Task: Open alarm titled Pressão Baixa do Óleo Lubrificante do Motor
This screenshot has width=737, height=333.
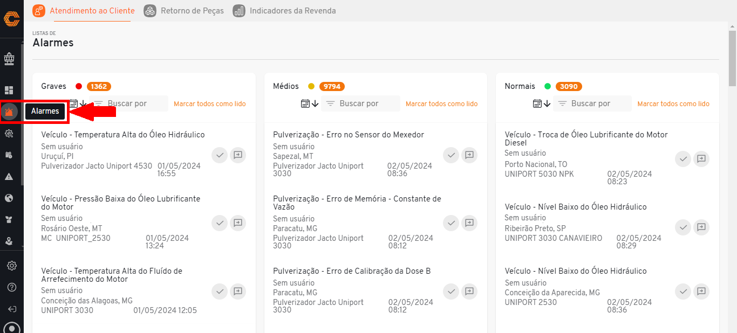Action: 121,203
